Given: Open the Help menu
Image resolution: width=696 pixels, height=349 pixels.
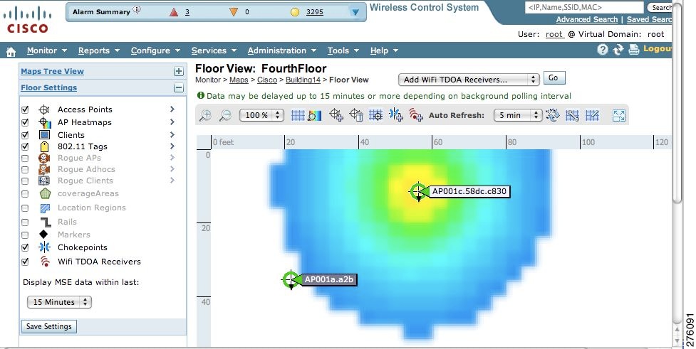Looking at the screenshot, I should click(384, 50).
